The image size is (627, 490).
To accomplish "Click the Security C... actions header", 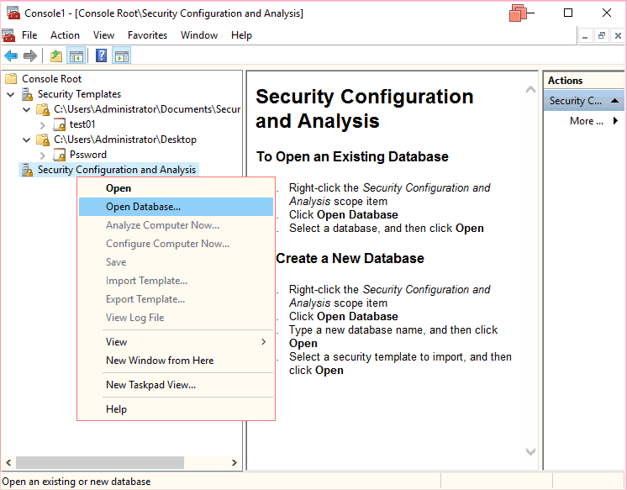I will 583,101.
